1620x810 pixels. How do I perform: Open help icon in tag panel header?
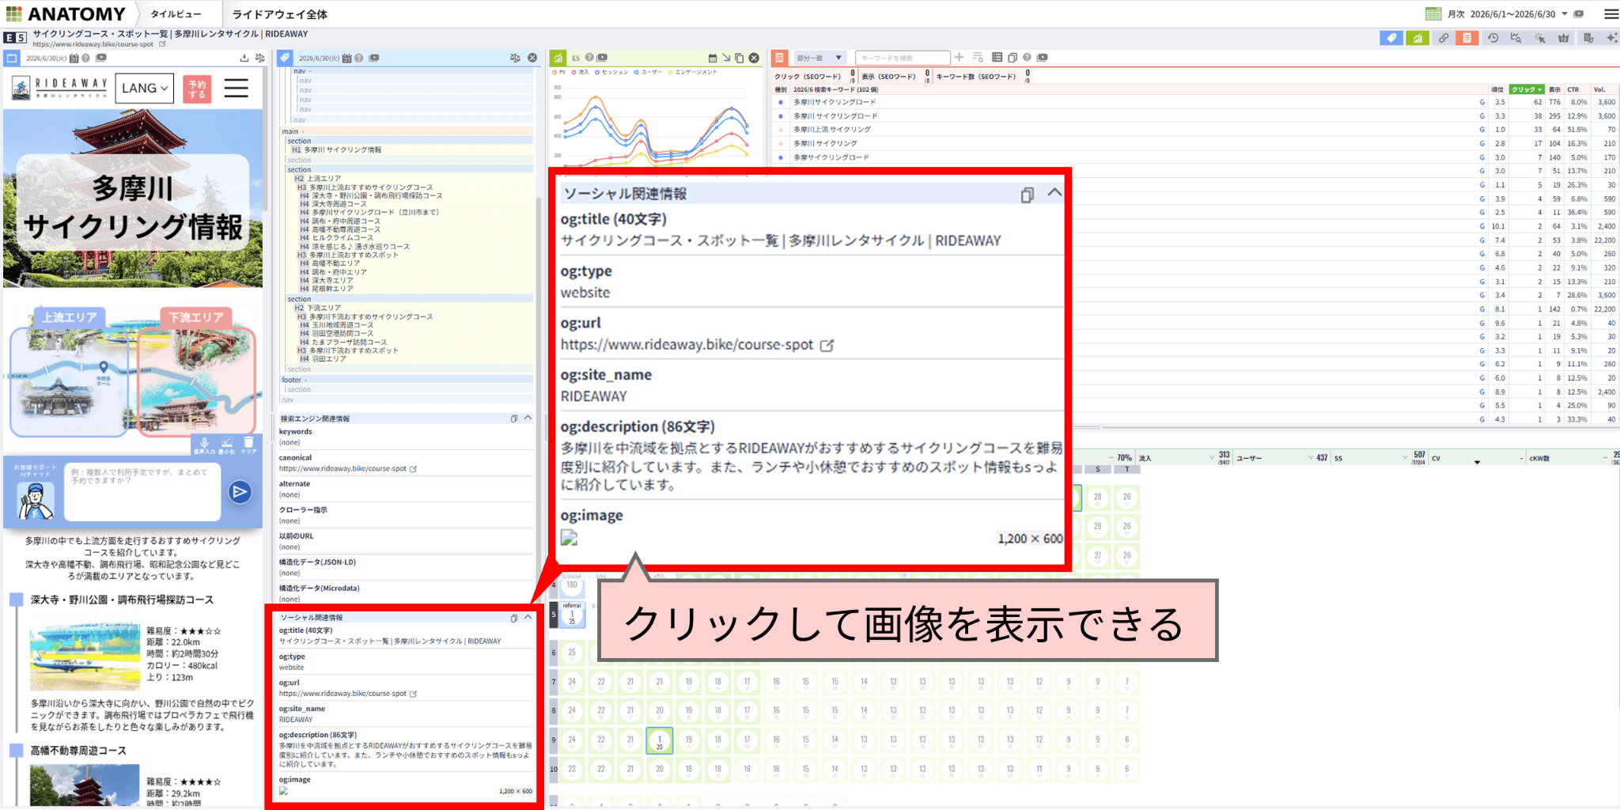(359, 58)
